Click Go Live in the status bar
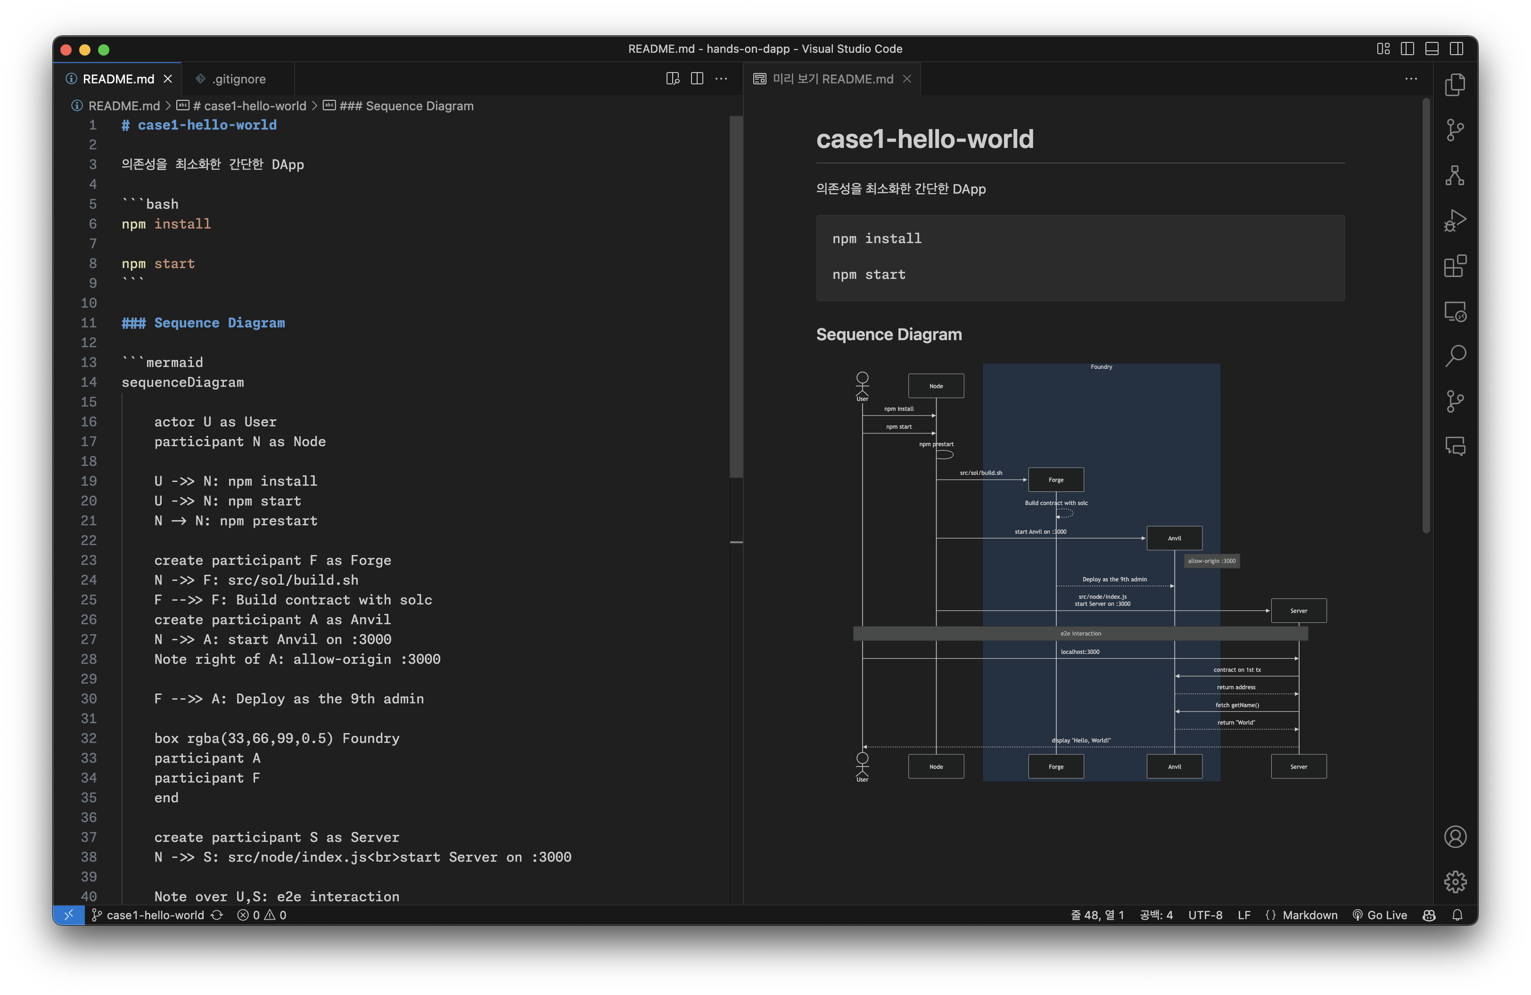Screen dimensions: 1531x995 (1379, 914)
